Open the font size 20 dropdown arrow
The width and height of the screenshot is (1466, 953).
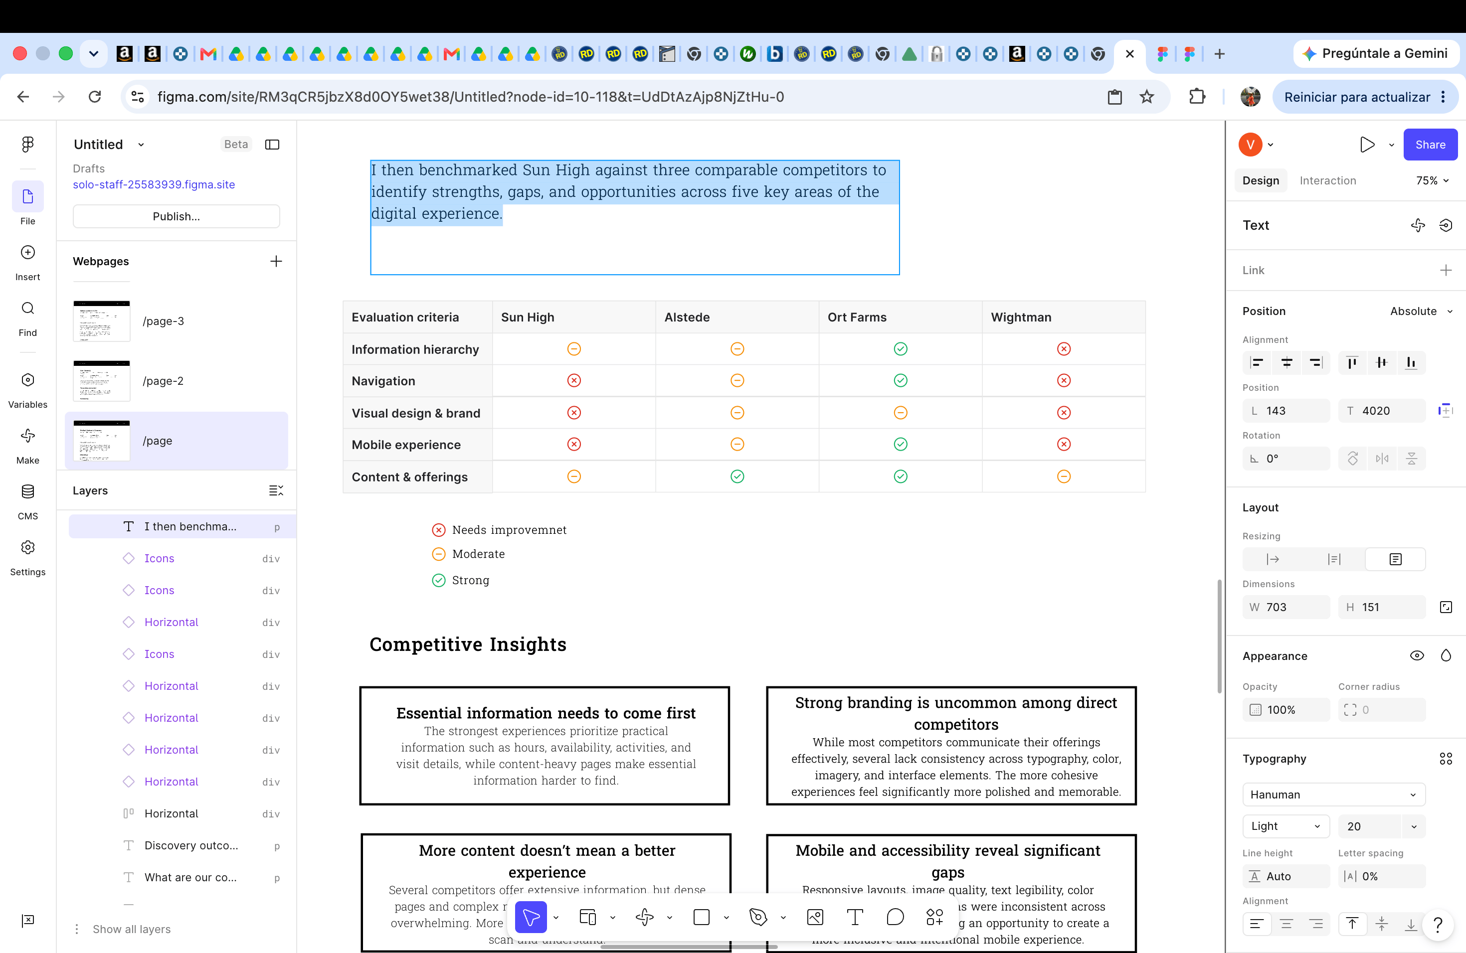click(x=1414, y=827)
